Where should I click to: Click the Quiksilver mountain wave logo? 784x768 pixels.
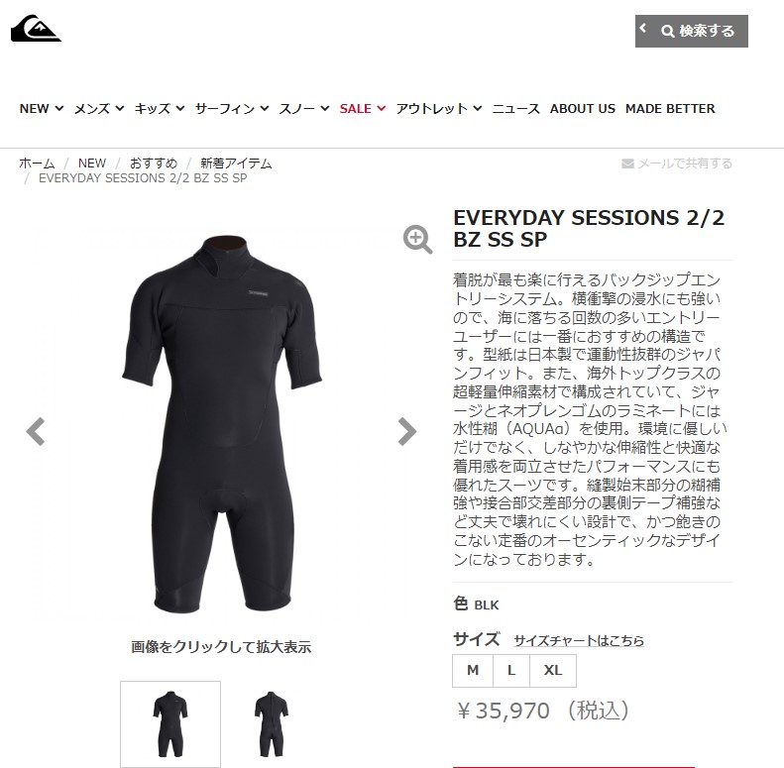pos(36,28)
